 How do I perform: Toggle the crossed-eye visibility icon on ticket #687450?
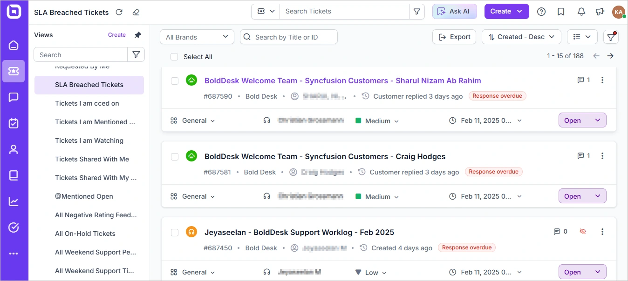pyautogui.click(x=582, y=231)
